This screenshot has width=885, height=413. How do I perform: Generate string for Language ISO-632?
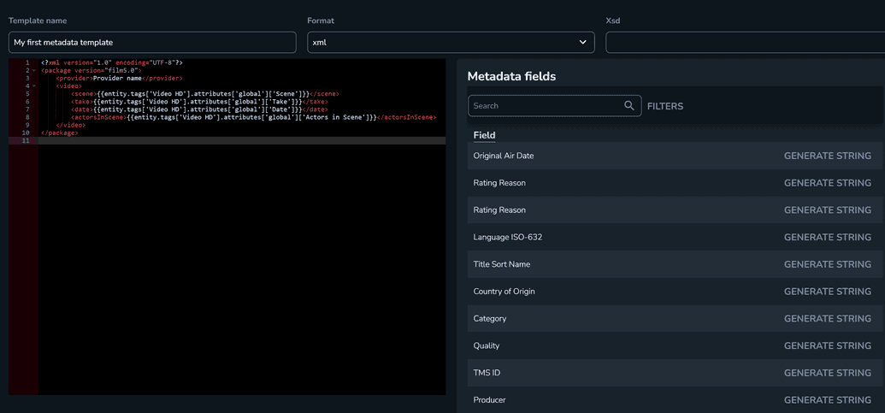tap(828, 237)
